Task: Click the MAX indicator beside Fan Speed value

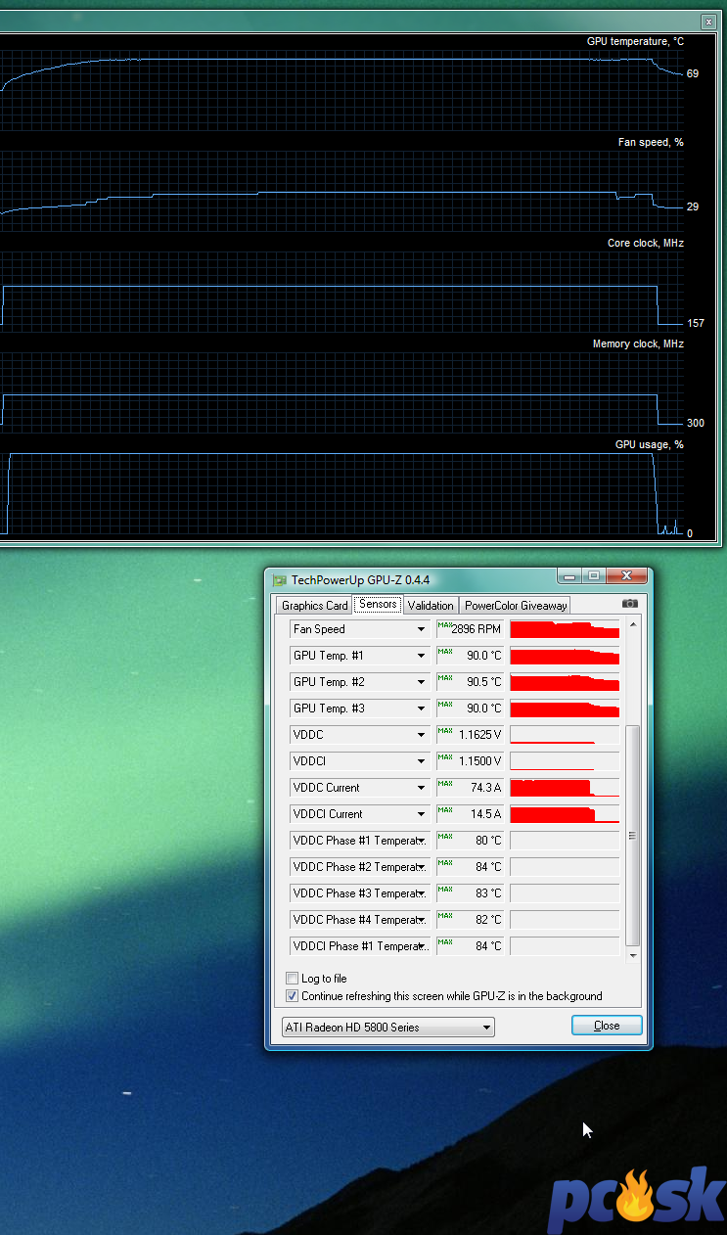Action: pos(444,625)
